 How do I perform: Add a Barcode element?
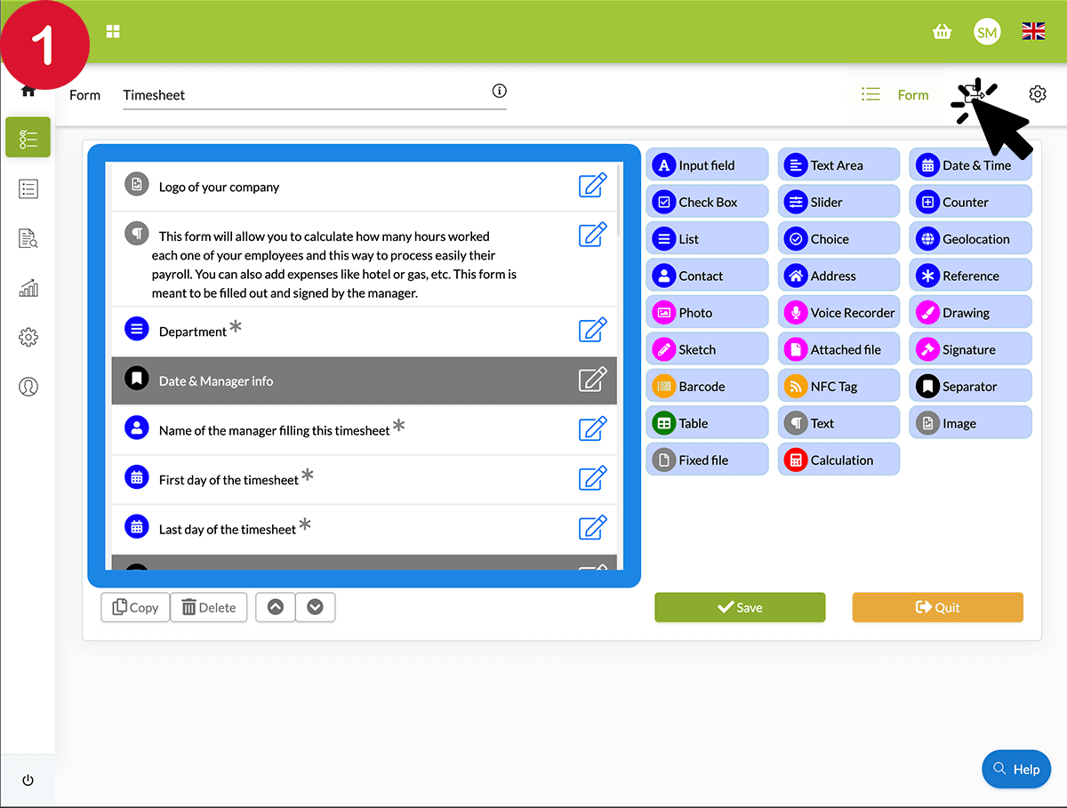[707, 387]
